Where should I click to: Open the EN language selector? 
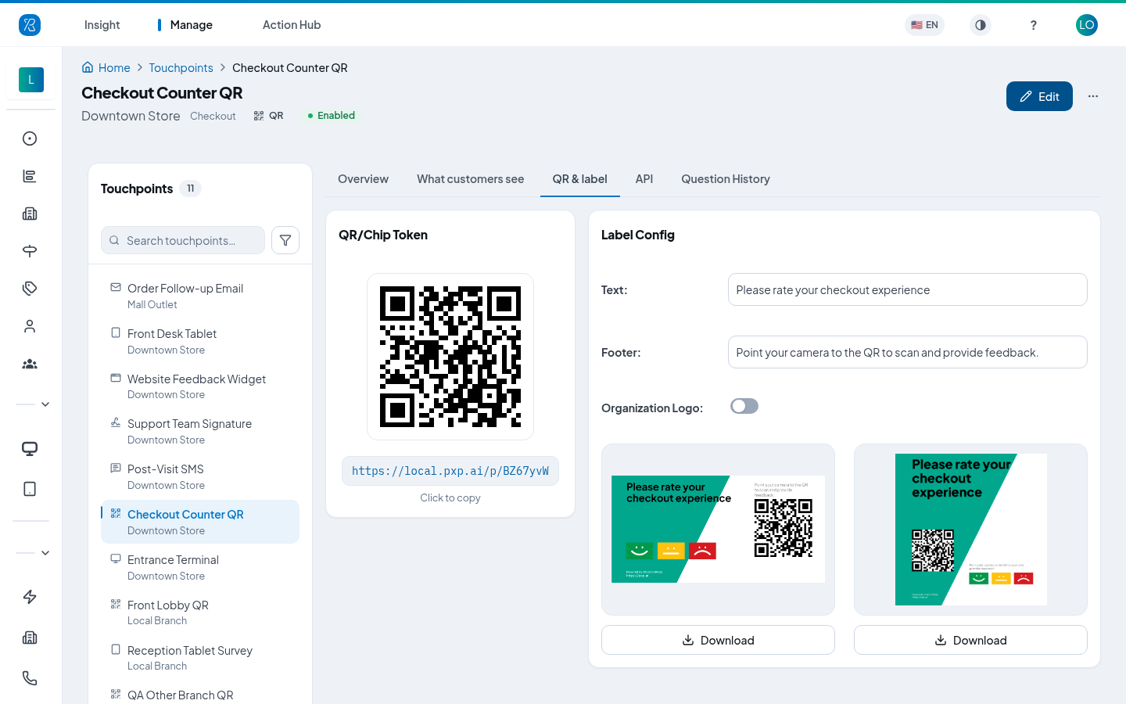[924, 25]
